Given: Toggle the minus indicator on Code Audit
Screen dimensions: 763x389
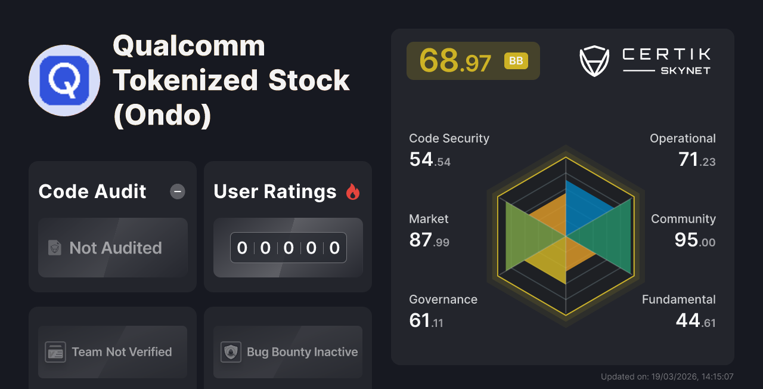Looking at the screenshot, I should click(x=178, y=192).
